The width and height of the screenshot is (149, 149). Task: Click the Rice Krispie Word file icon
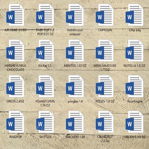coord(134,86)
